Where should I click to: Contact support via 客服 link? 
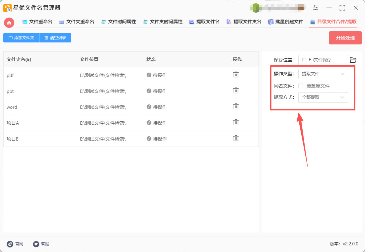[41, 244]
